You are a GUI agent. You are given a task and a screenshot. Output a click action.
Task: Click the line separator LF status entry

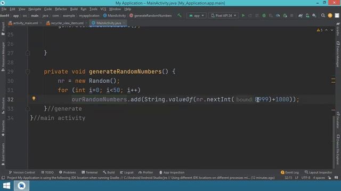point(297,178)
